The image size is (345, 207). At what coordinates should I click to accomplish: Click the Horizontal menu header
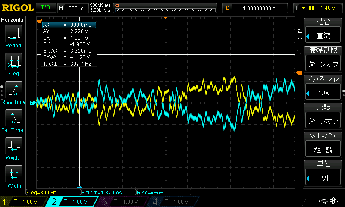[x=13, y=19]
